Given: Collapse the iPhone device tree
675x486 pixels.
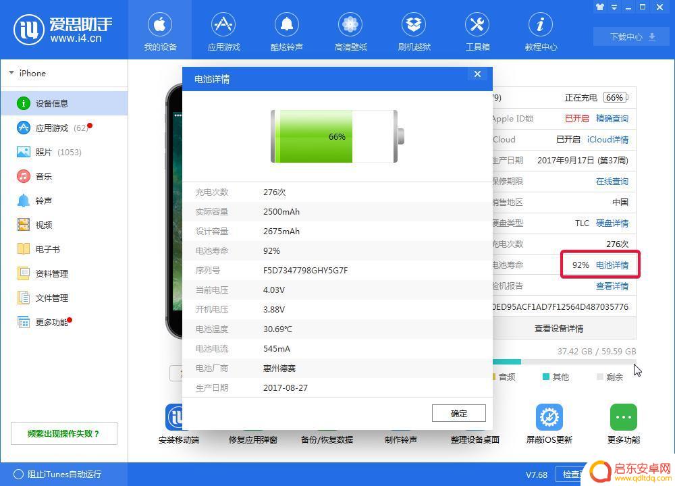Looking at the screenshot, I should point(11,73).
